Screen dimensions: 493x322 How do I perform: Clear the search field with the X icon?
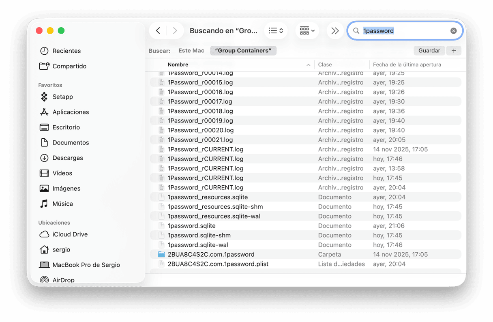point(453,31)
